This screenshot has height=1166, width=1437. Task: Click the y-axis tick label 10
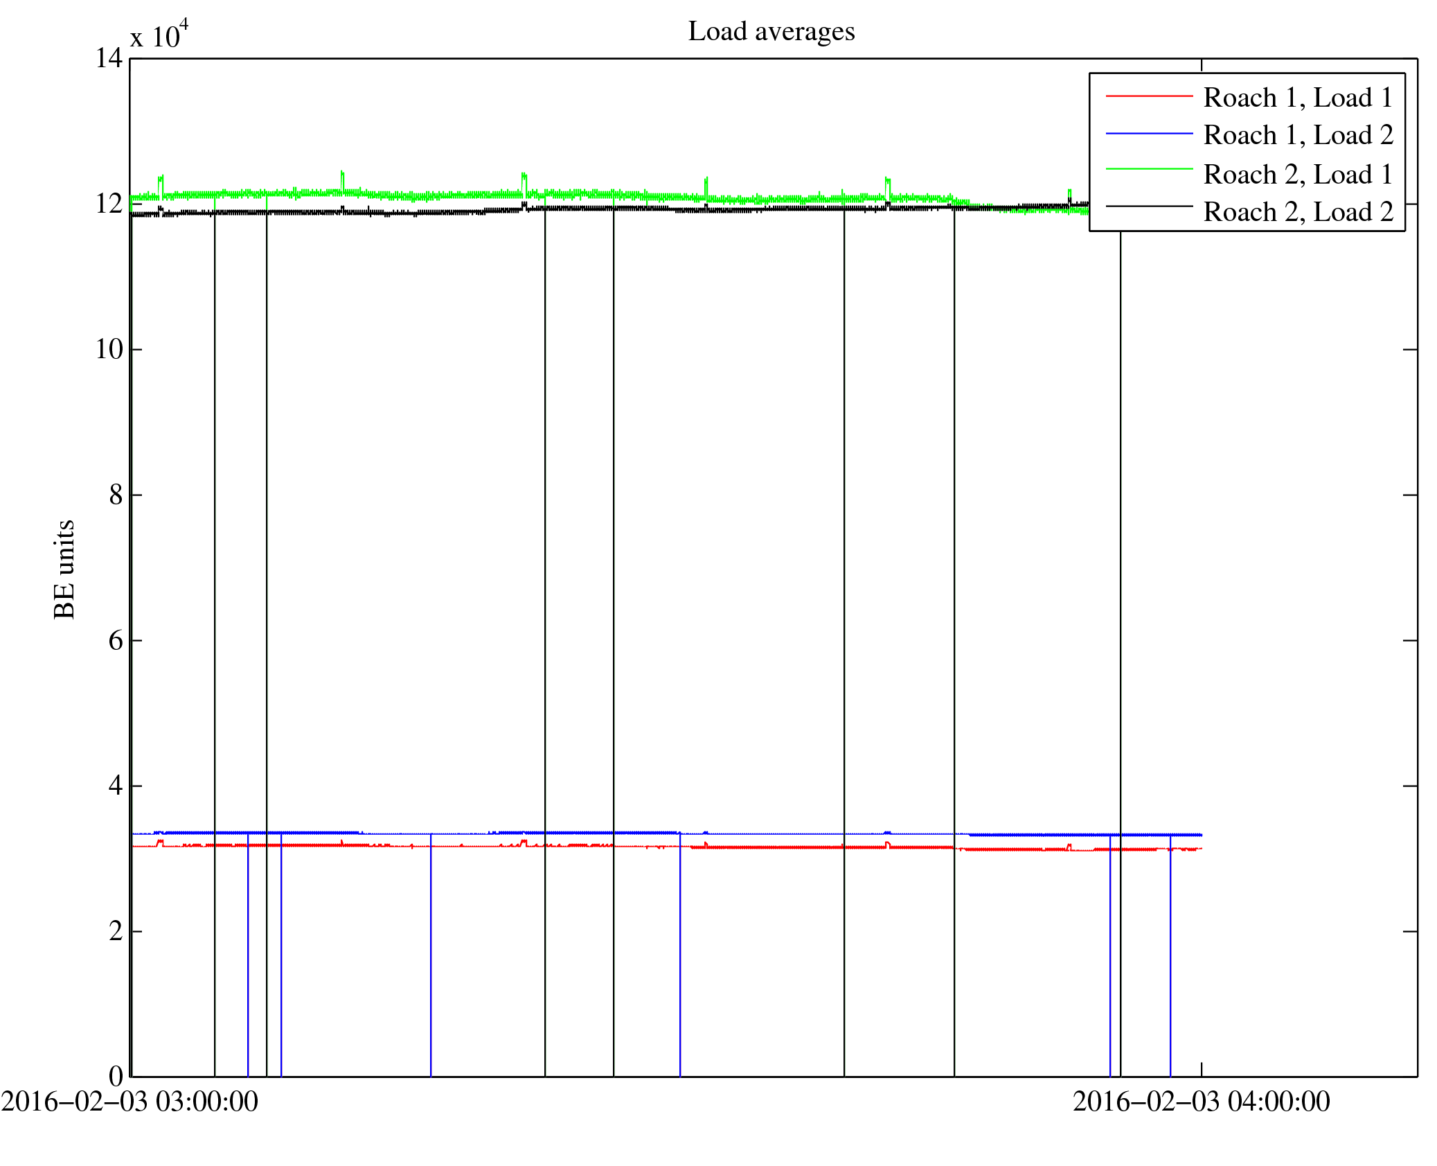click(x=109, y=349)
